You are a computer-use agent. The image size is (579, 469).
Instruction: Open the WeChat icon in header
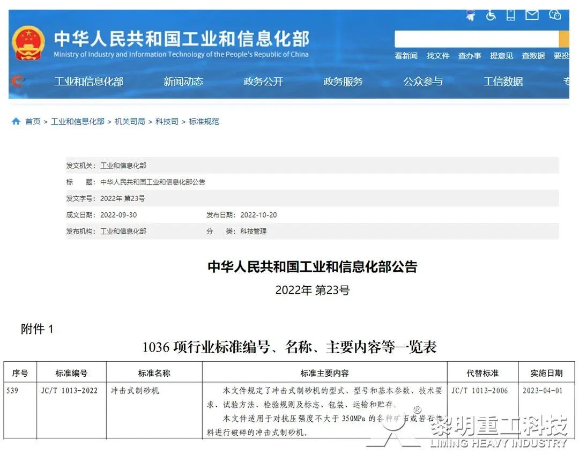tap(555, 16)
